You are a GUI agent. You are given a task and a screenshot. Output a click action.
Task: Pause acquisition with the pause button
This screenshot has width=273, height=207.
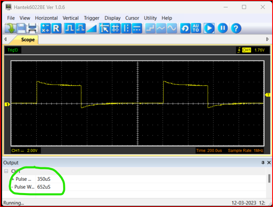[x=222, y=28]
